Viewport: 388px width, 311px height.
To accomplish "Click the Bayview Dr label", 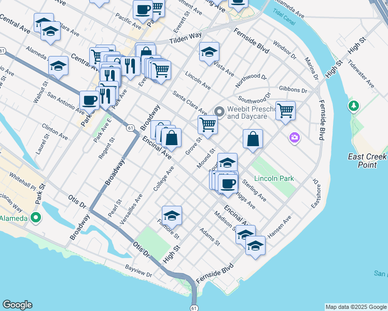I will tap(138, 271).
